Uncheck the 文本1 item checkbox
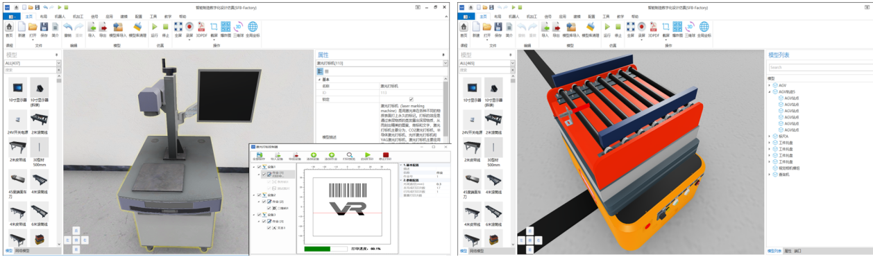The width and height of the screenshot is (873, 257). pyautogui.click(x=269, y=227)
